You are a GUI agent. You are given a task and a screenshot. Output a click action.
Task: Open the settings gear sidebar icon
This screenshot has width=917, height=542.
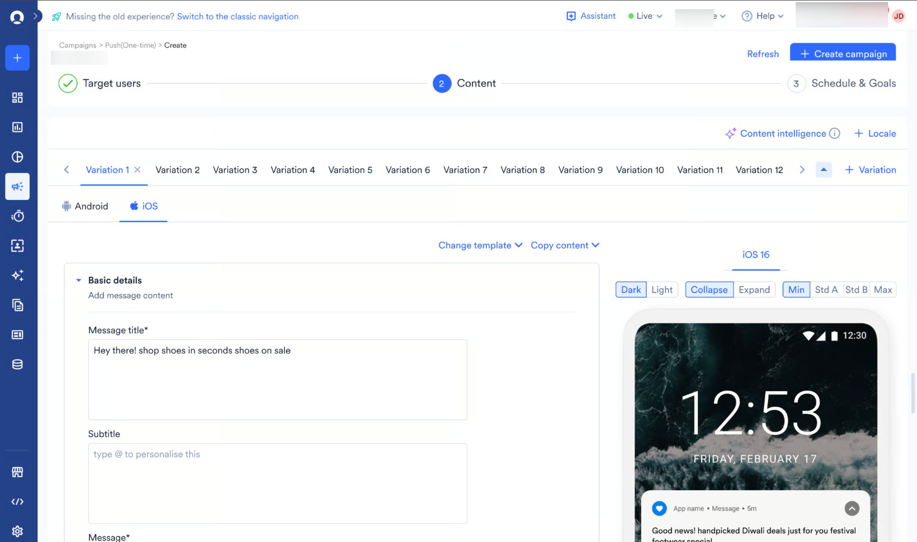tap(17, 531)
